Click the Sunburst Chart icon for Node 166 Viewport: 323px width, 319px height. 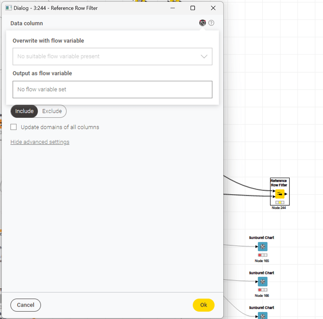pyautogui.click(x=262, y=281)
